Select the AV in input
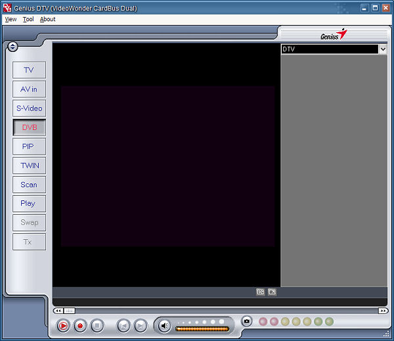The width and height of the screenshot is (394, 341). (29, 89)
